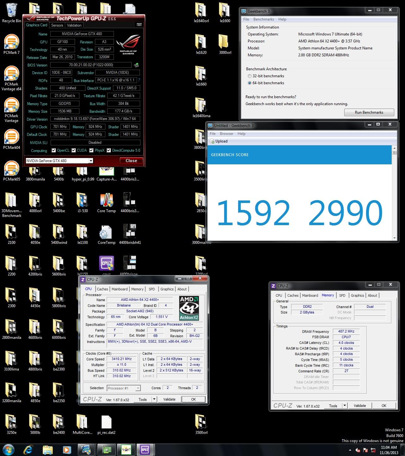The height and width of the screenshot is (456, 405).
Task: Open Windows Media Player taskbar icon
Action: coord(67,450)
